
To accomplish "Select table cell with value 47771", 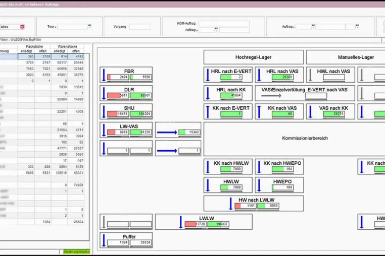I will (x=59, y=148).
